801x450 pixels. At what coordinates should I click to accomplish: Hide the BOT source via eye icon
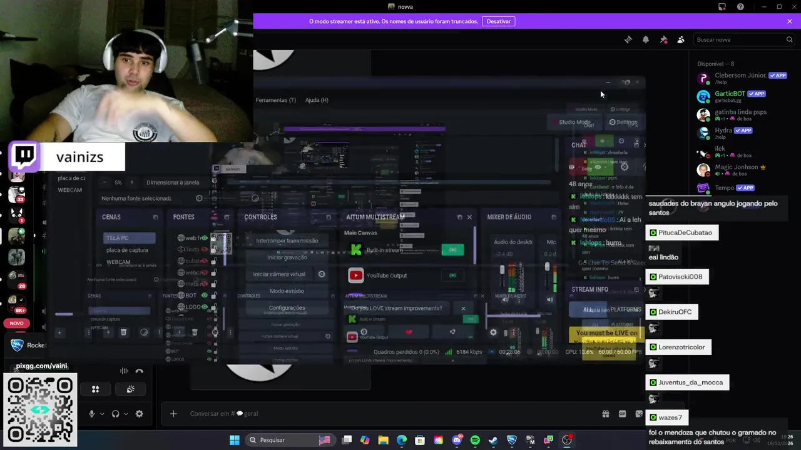204,295
